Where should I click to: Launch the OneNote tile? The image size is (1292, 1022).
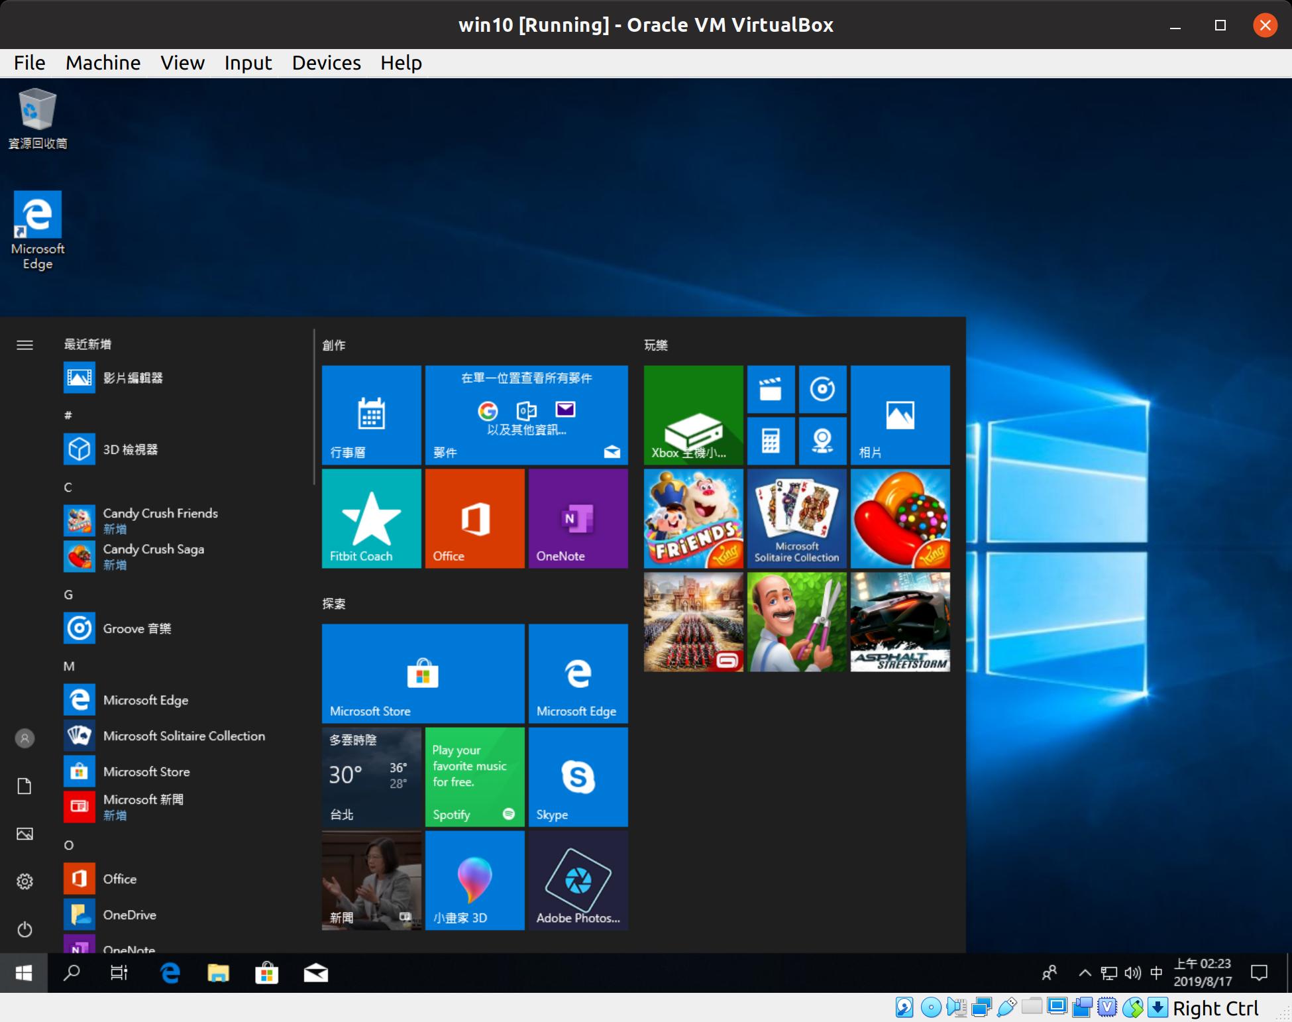[578, 518]
